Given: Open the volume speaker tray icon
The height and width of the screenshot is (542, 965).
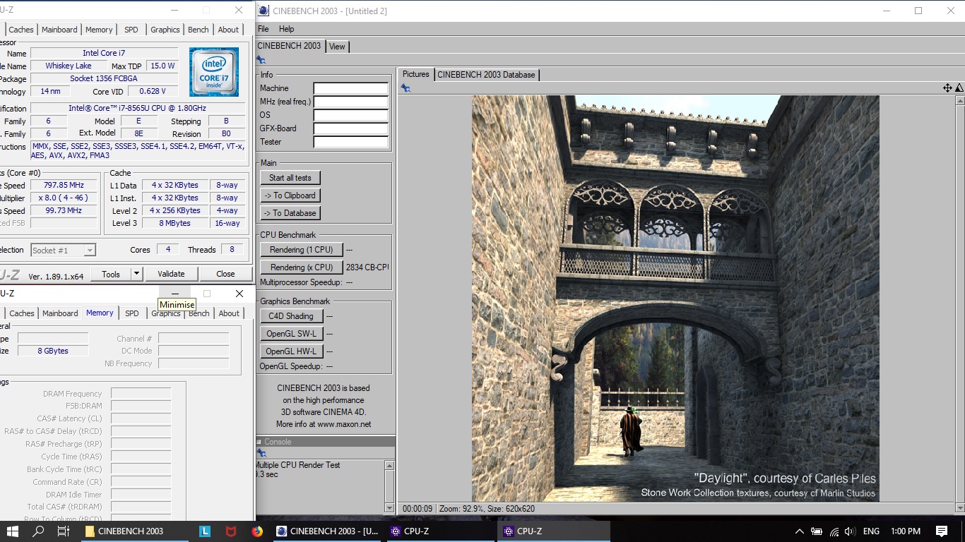Looking at the screenshot, I should pyautogui.click(x=849, y=531).
